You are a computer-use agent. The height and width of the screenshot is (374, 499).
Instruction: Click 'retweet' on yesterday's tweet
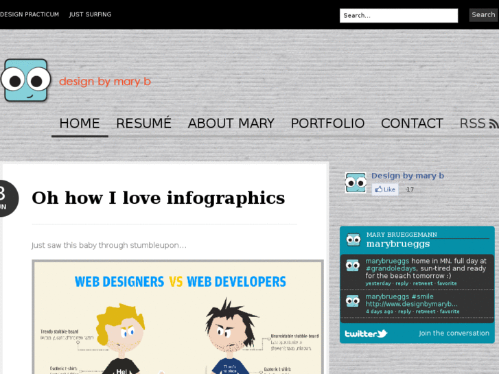pos(423,283)
